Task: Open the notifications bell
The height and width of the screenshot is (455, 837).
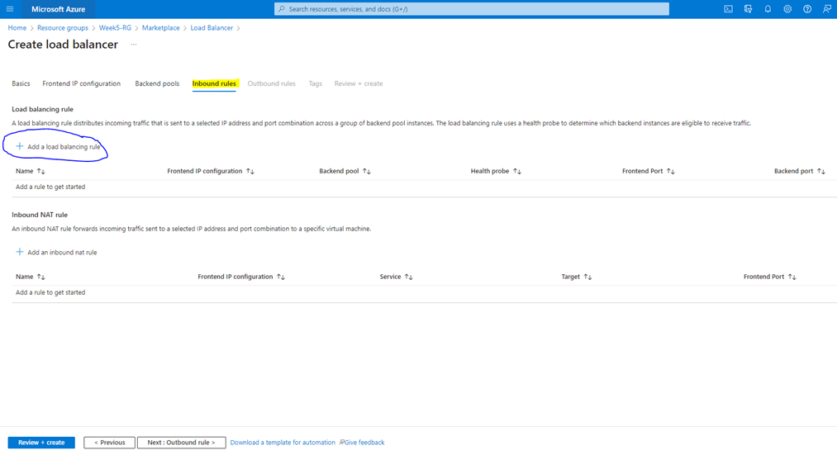Action: point(768,9)
